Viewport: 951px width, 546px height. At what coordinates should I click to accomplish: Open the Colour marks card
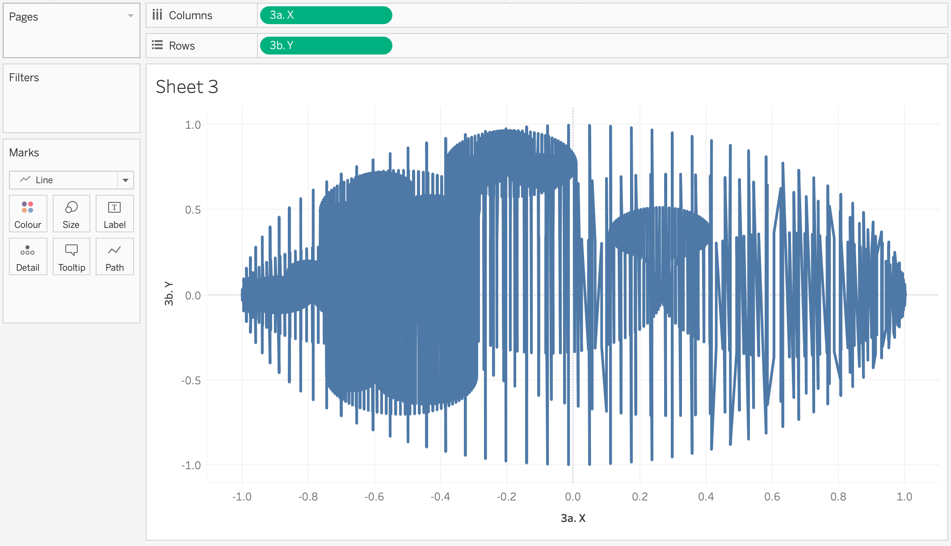pos(28,214)
